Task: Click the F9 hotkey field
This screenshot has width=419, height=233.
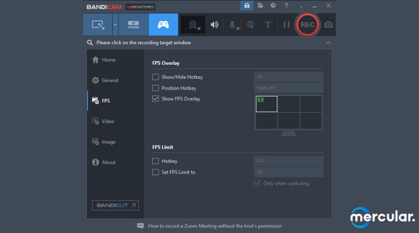Action: coord(289,77)
